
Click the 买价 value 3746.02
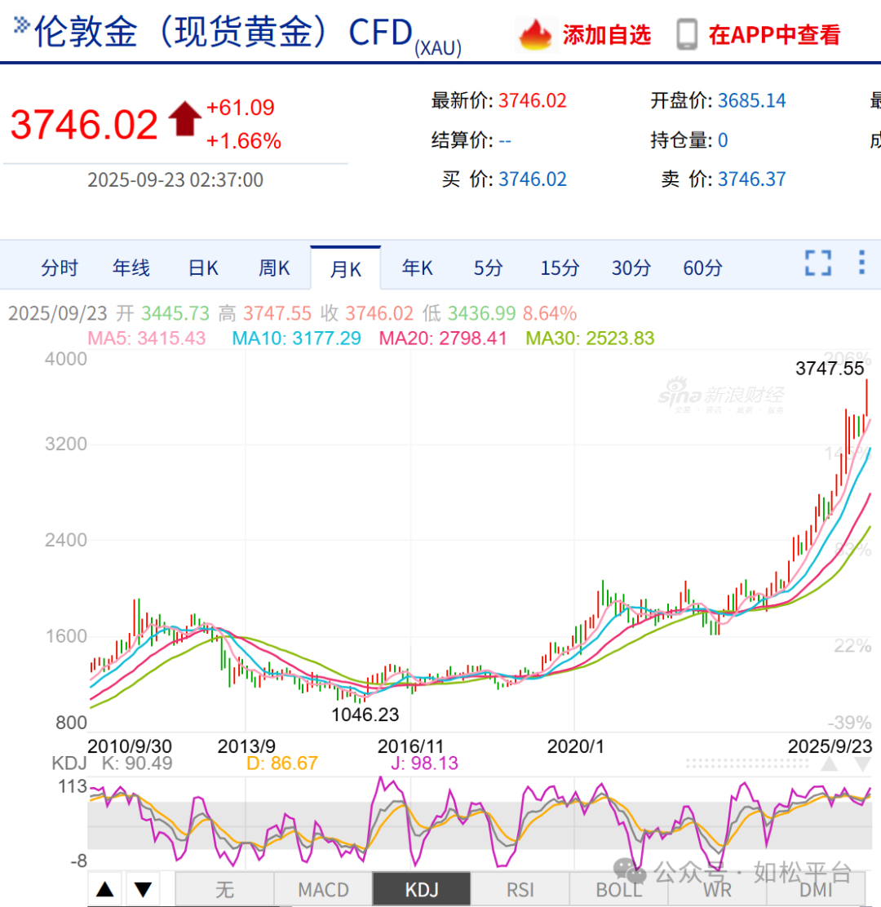[x=532, y=179]
